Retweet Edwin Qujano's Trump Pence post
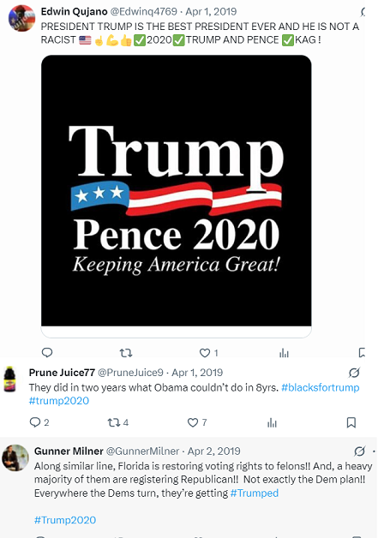This screenshot has width=378, height=538. click(x=126, y=353)
